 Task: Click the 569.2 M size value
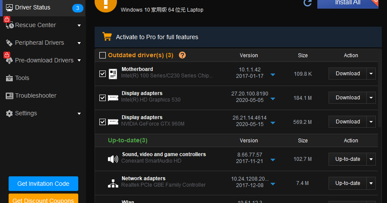302,122
